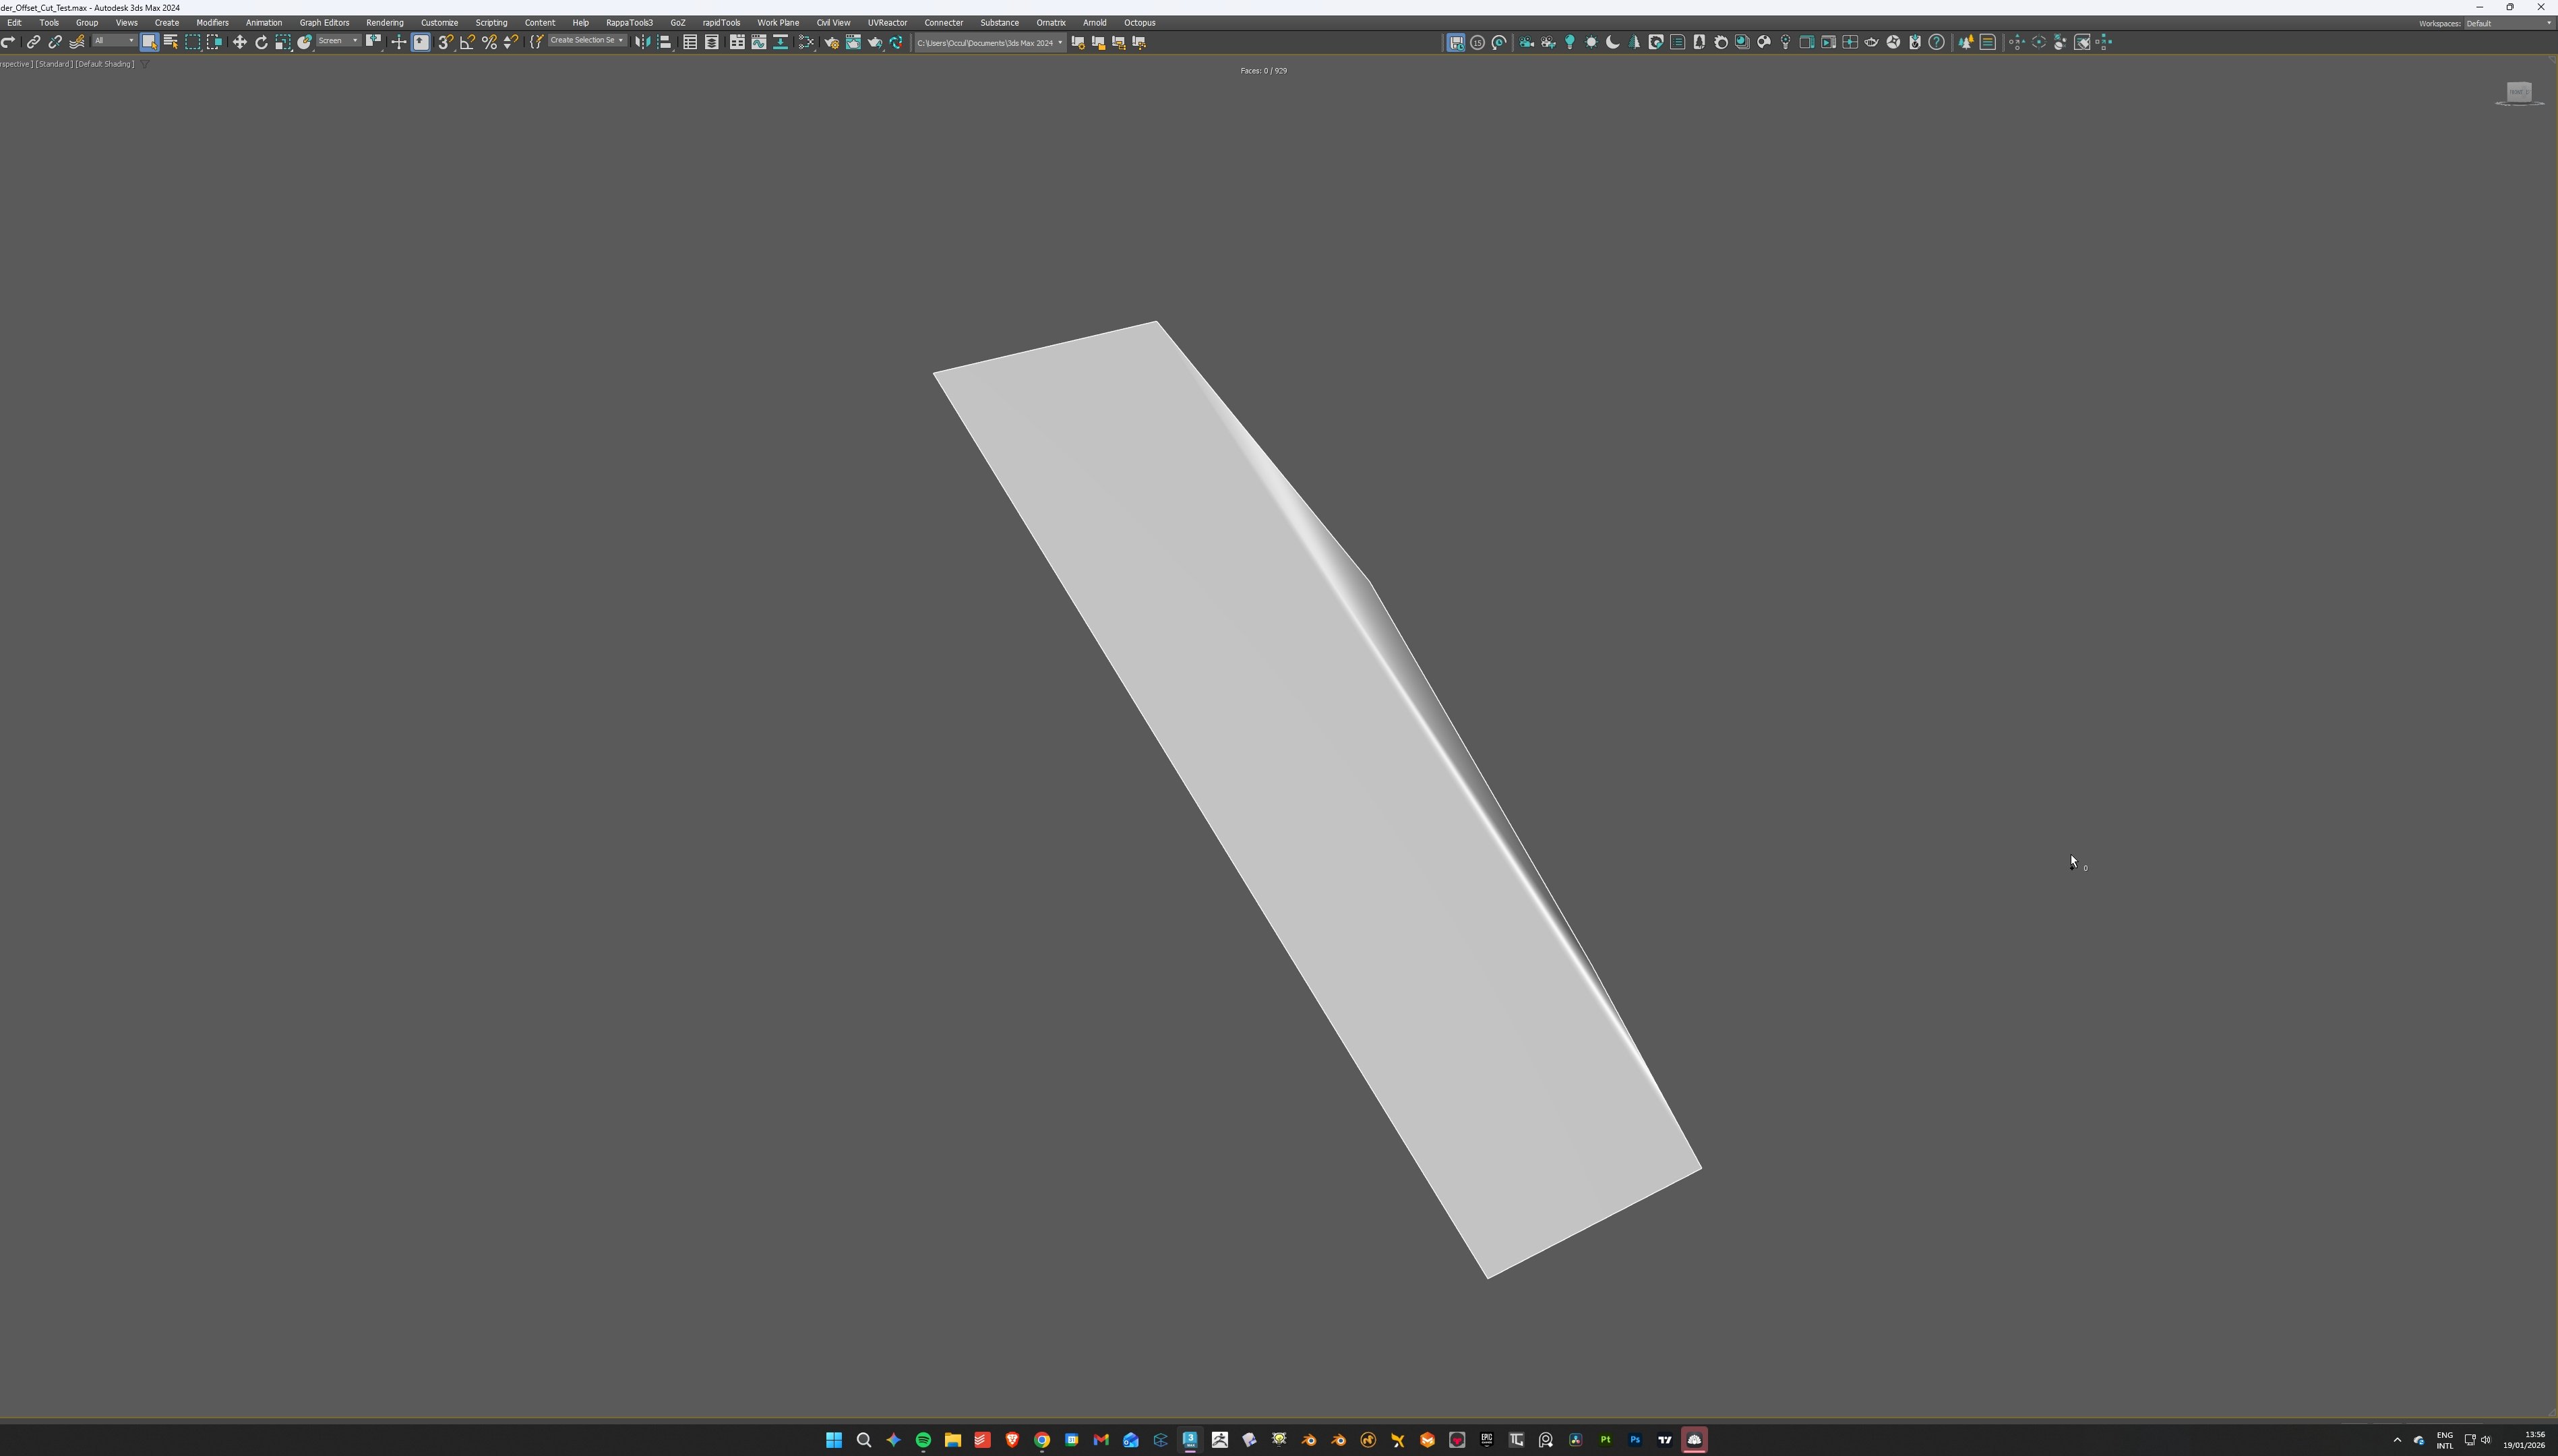Toggle the 3D Snaps button
This screenshot has width=2558, height=1456.
445,42
